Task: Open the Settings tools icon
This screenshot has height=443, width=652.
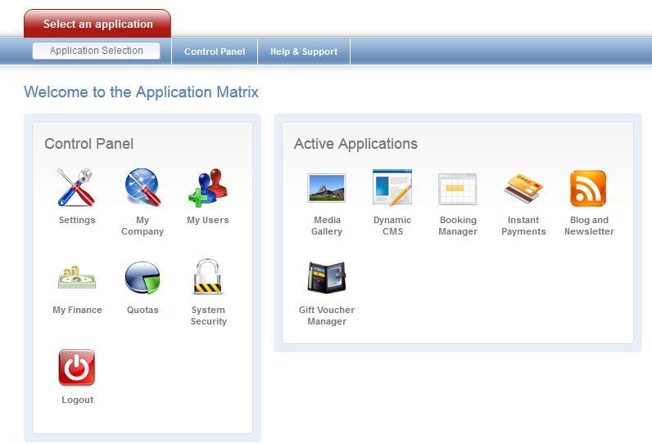Action: [76, 188]
